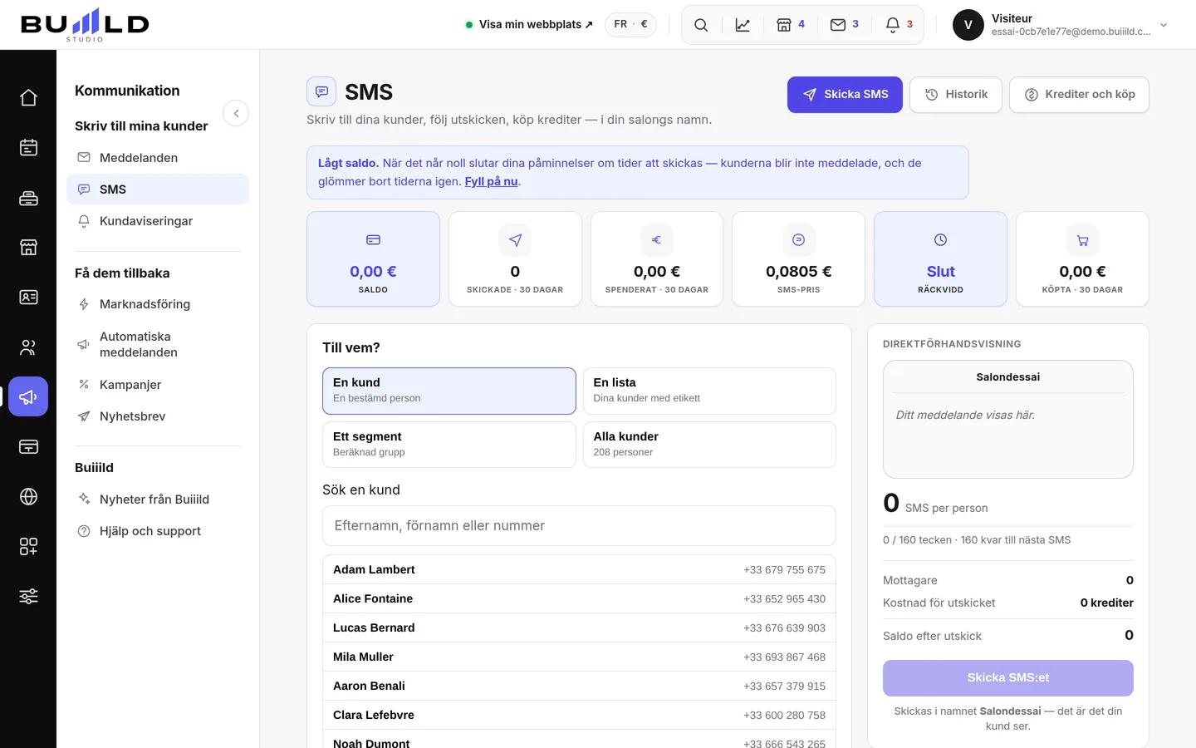The width and height of the screenshot is (1196, 748).
Task: Open Hjälp och support
Action: [x=158, y=531]
